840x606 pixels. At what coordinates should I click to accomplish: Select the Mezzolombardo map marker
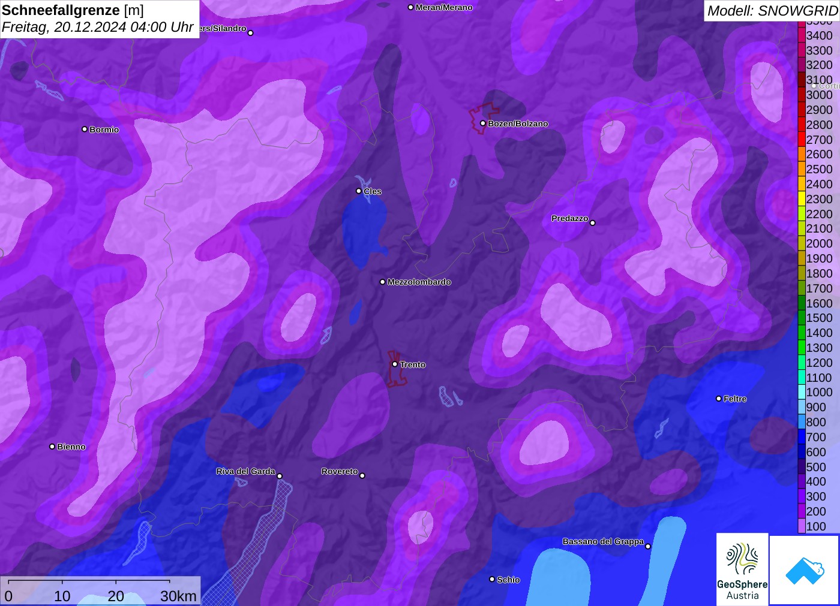383,282
